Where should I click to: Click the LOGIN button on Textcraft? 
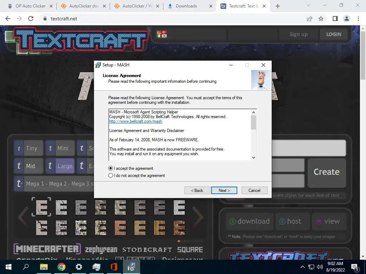point(333,34)
